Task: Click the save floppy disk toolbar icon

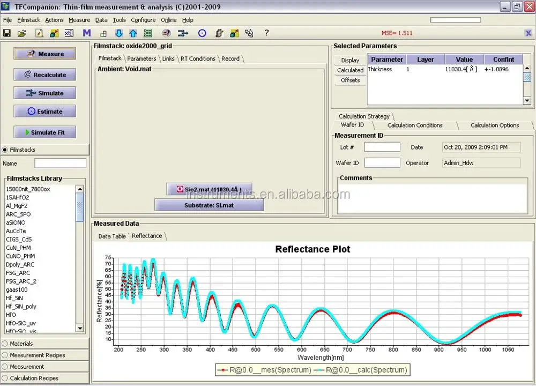Action: (x=7, y=33)
